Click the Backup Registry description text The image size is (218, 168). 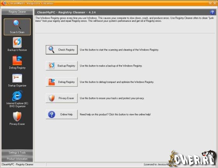(x=111, y=66)
